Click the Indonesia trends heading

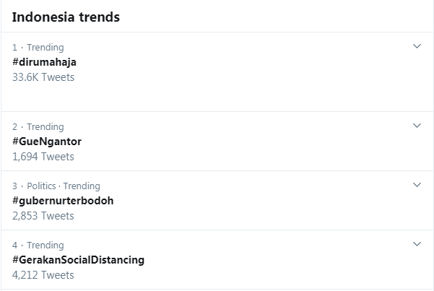(66, 17)
